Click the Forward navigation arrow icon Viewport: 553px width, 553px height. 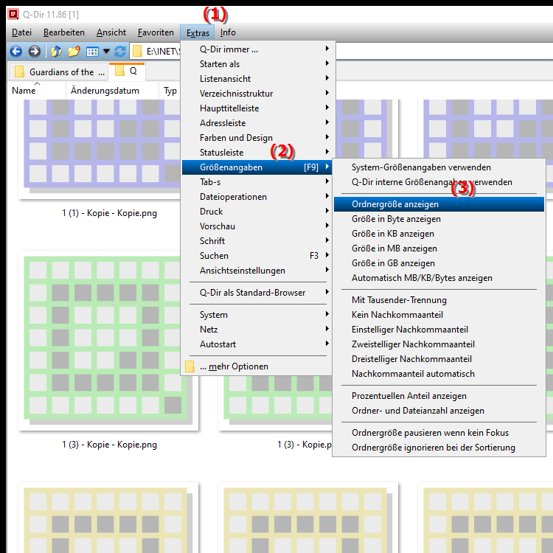click(x=34, y=52)
